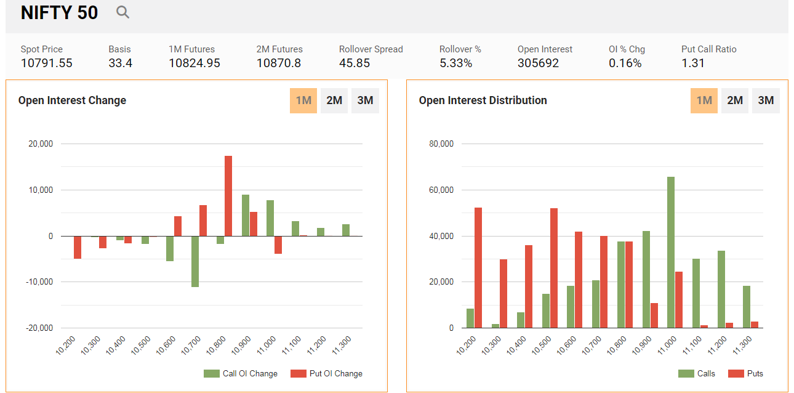Choose 3M in Open Interest Change panel
The height and width of the screenshot is (393, 794).
point(366,100)
